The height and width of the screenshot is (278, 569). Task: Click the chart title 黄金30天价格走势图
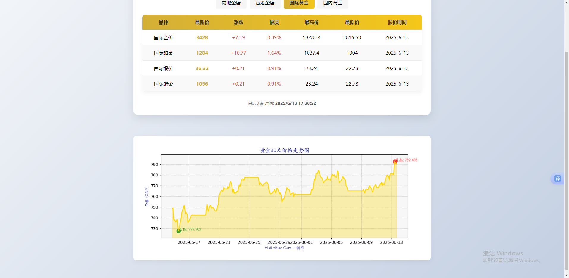(x=284, y=150)
